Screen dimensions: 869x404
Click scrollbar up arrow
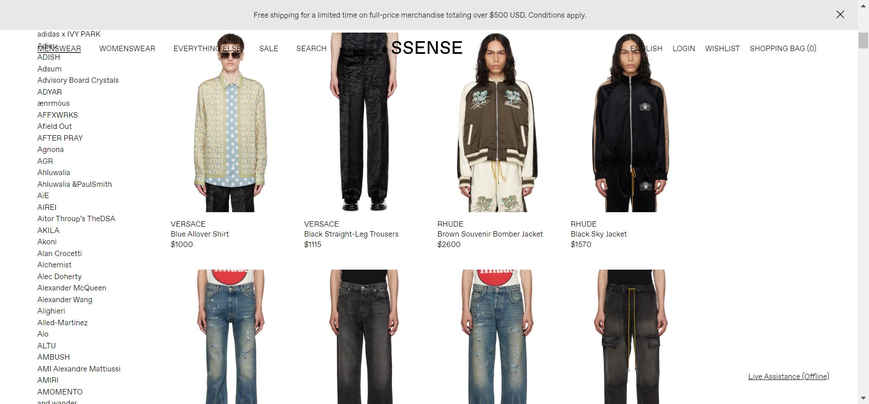point(863,5)
